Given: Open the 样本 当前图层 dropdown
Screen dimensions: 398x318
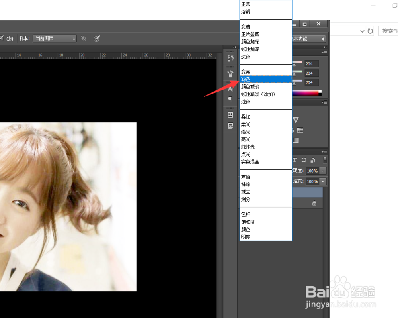Looking at the screenshot, I should pyautogui.click(x=55, y=38).
